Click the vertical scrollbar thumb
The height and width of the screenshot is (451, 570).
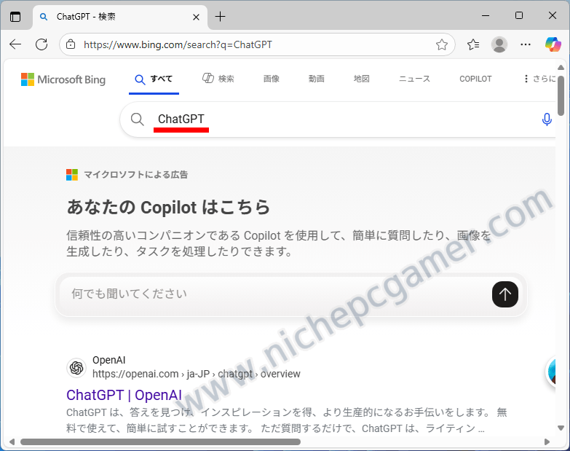561,96
